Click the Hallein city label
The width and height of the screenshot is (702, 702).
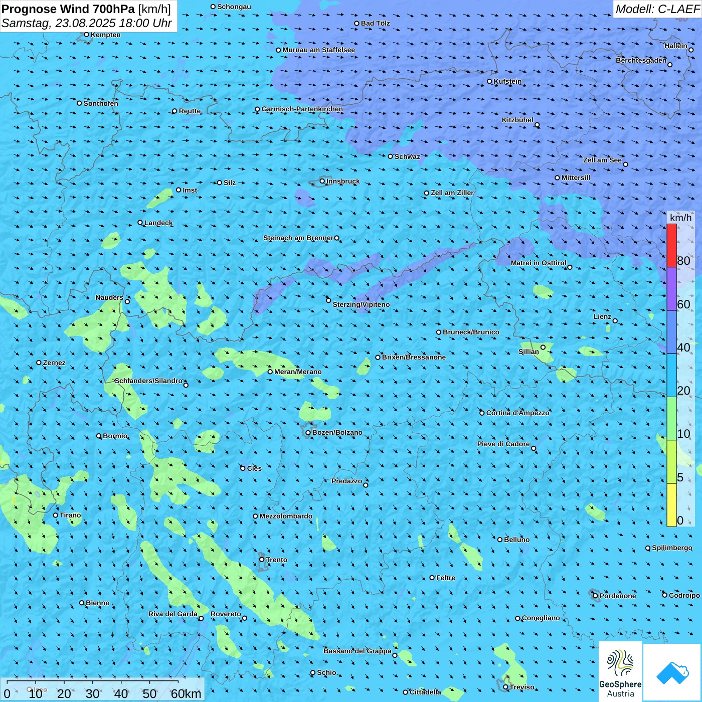(676, 46)
